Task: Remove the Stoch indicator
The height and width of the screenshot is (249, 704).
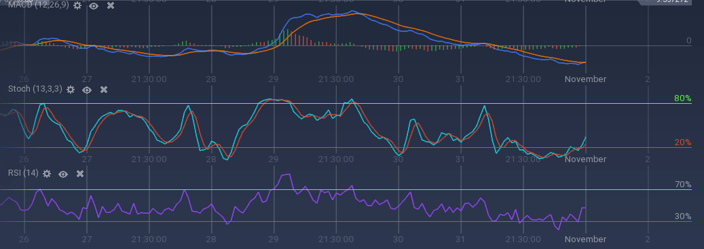Action: coord(104,90)
